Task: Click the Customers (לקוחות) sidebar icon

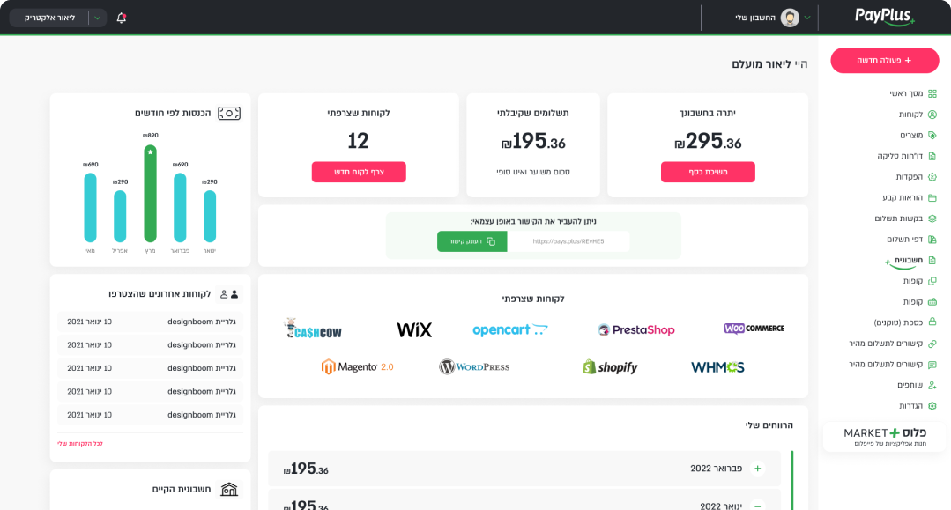Action: click(932, 115)
